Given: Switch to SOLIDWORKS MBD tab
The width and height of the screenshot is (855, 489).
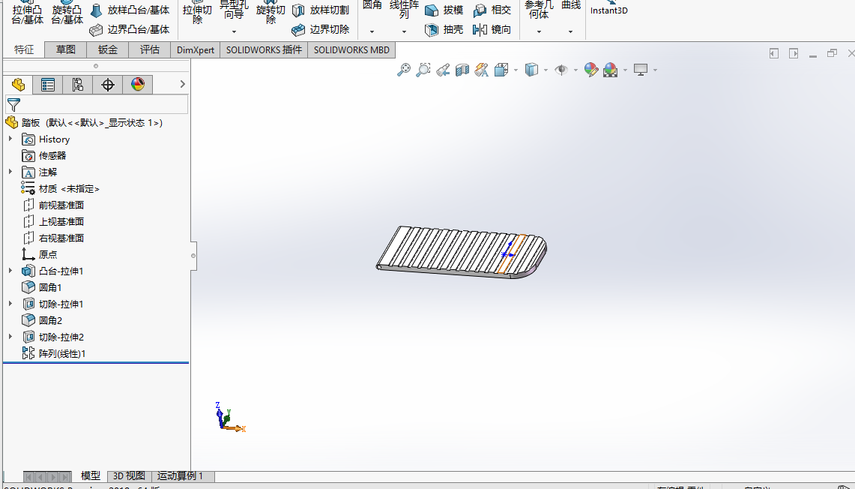Looking at the screenshot, I should (x=351, y=49).
